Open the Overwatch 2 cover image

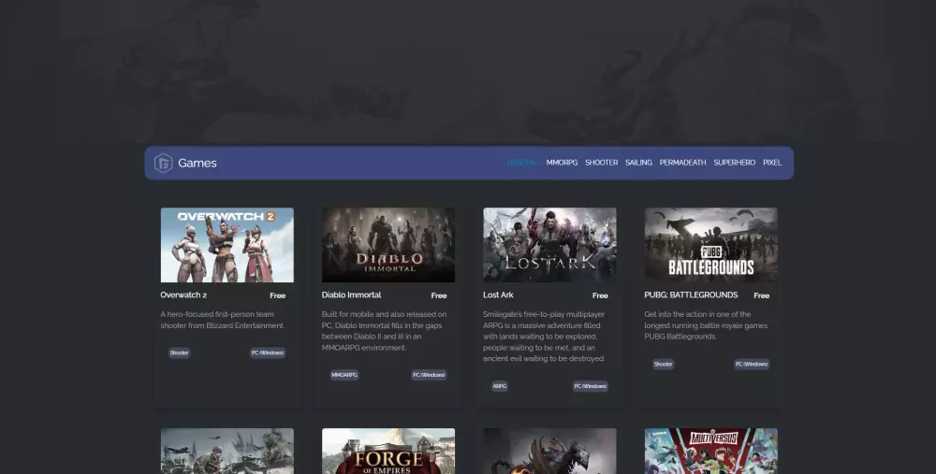pos(227,245)
